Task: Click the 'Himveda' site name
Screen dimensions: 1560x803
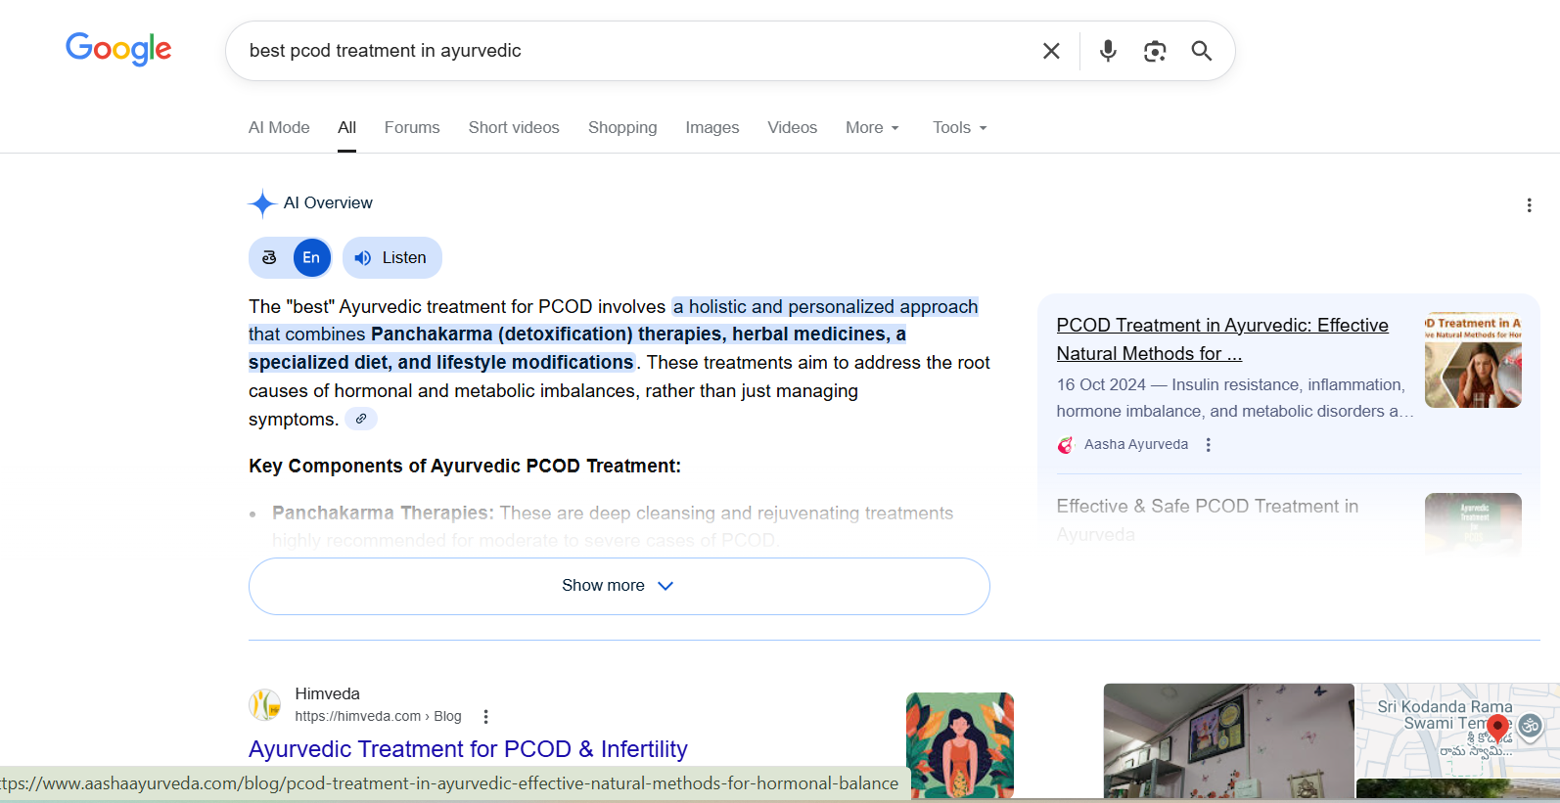Action: pyautogui.click(x=327, y=693)
